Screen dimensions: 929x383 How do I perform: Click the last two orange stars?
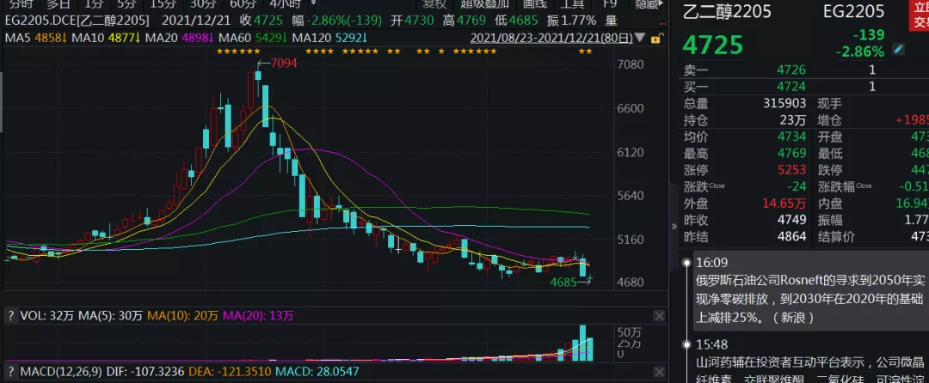586,52
